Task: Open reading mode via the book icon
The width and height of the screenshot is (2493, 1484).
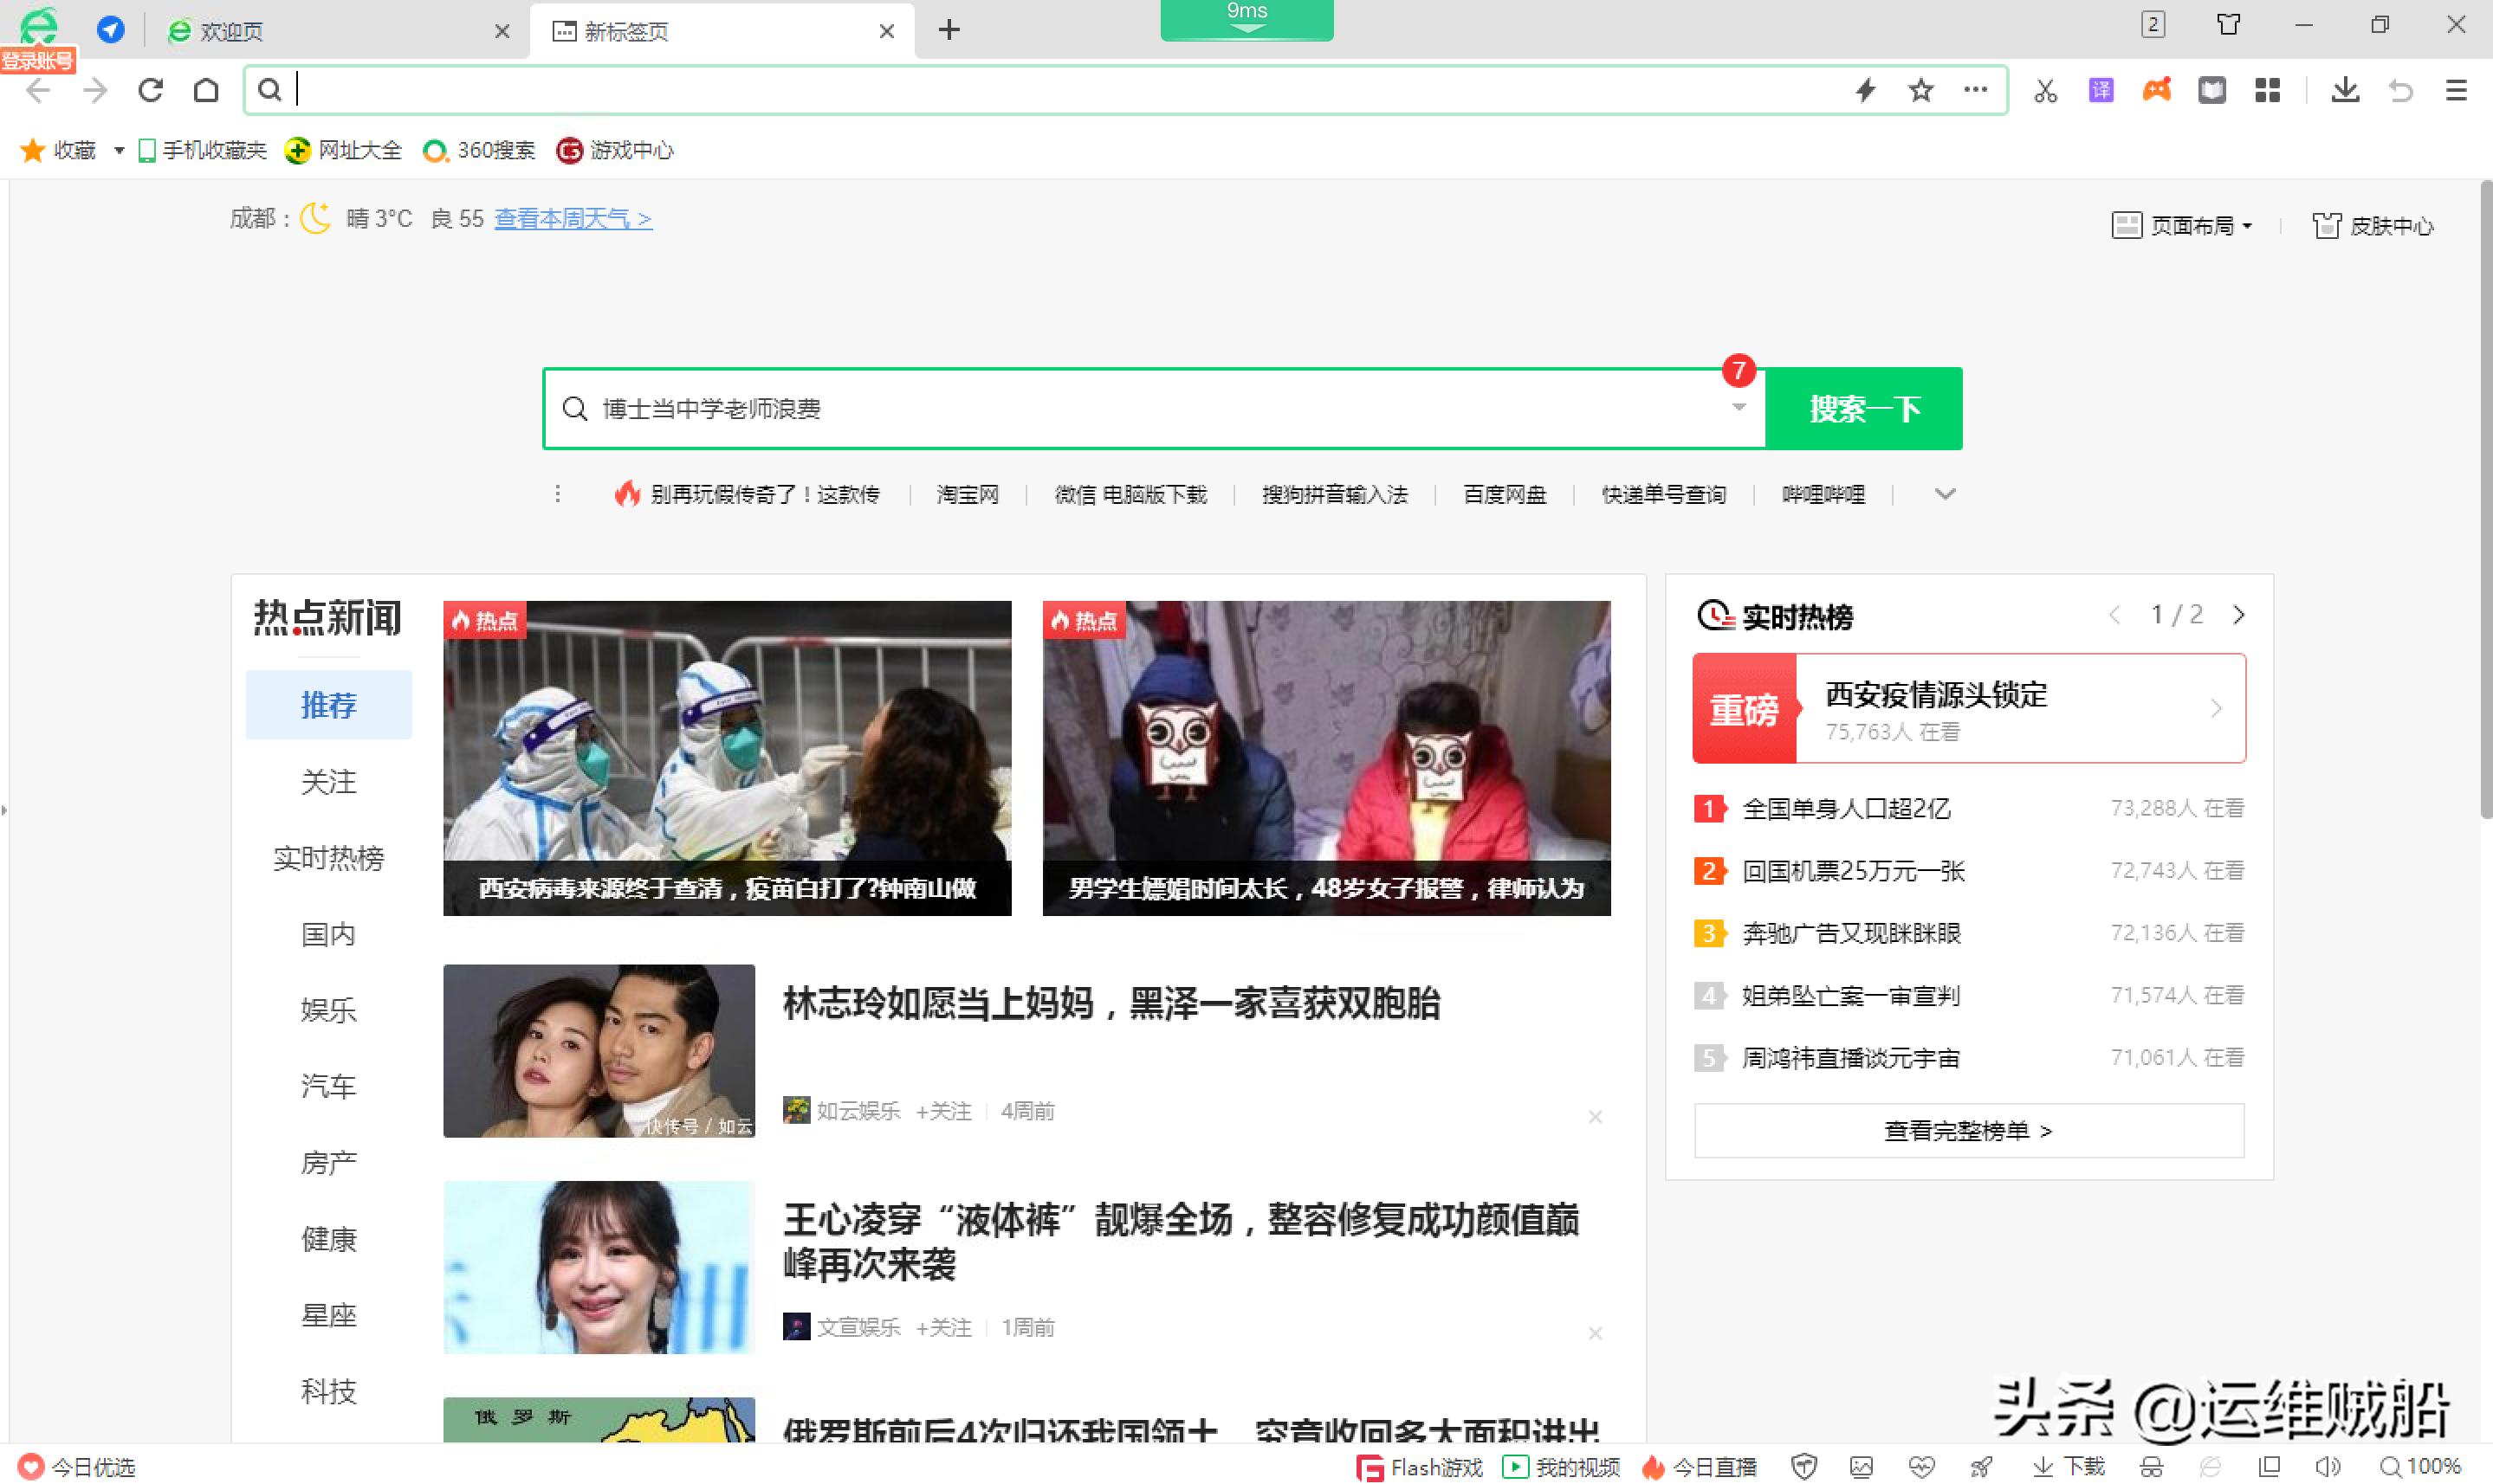Action: click(2211, 90)
